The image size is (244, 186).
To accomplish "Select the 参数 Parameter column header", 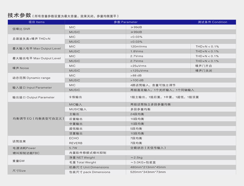I will tap(126, 22).
